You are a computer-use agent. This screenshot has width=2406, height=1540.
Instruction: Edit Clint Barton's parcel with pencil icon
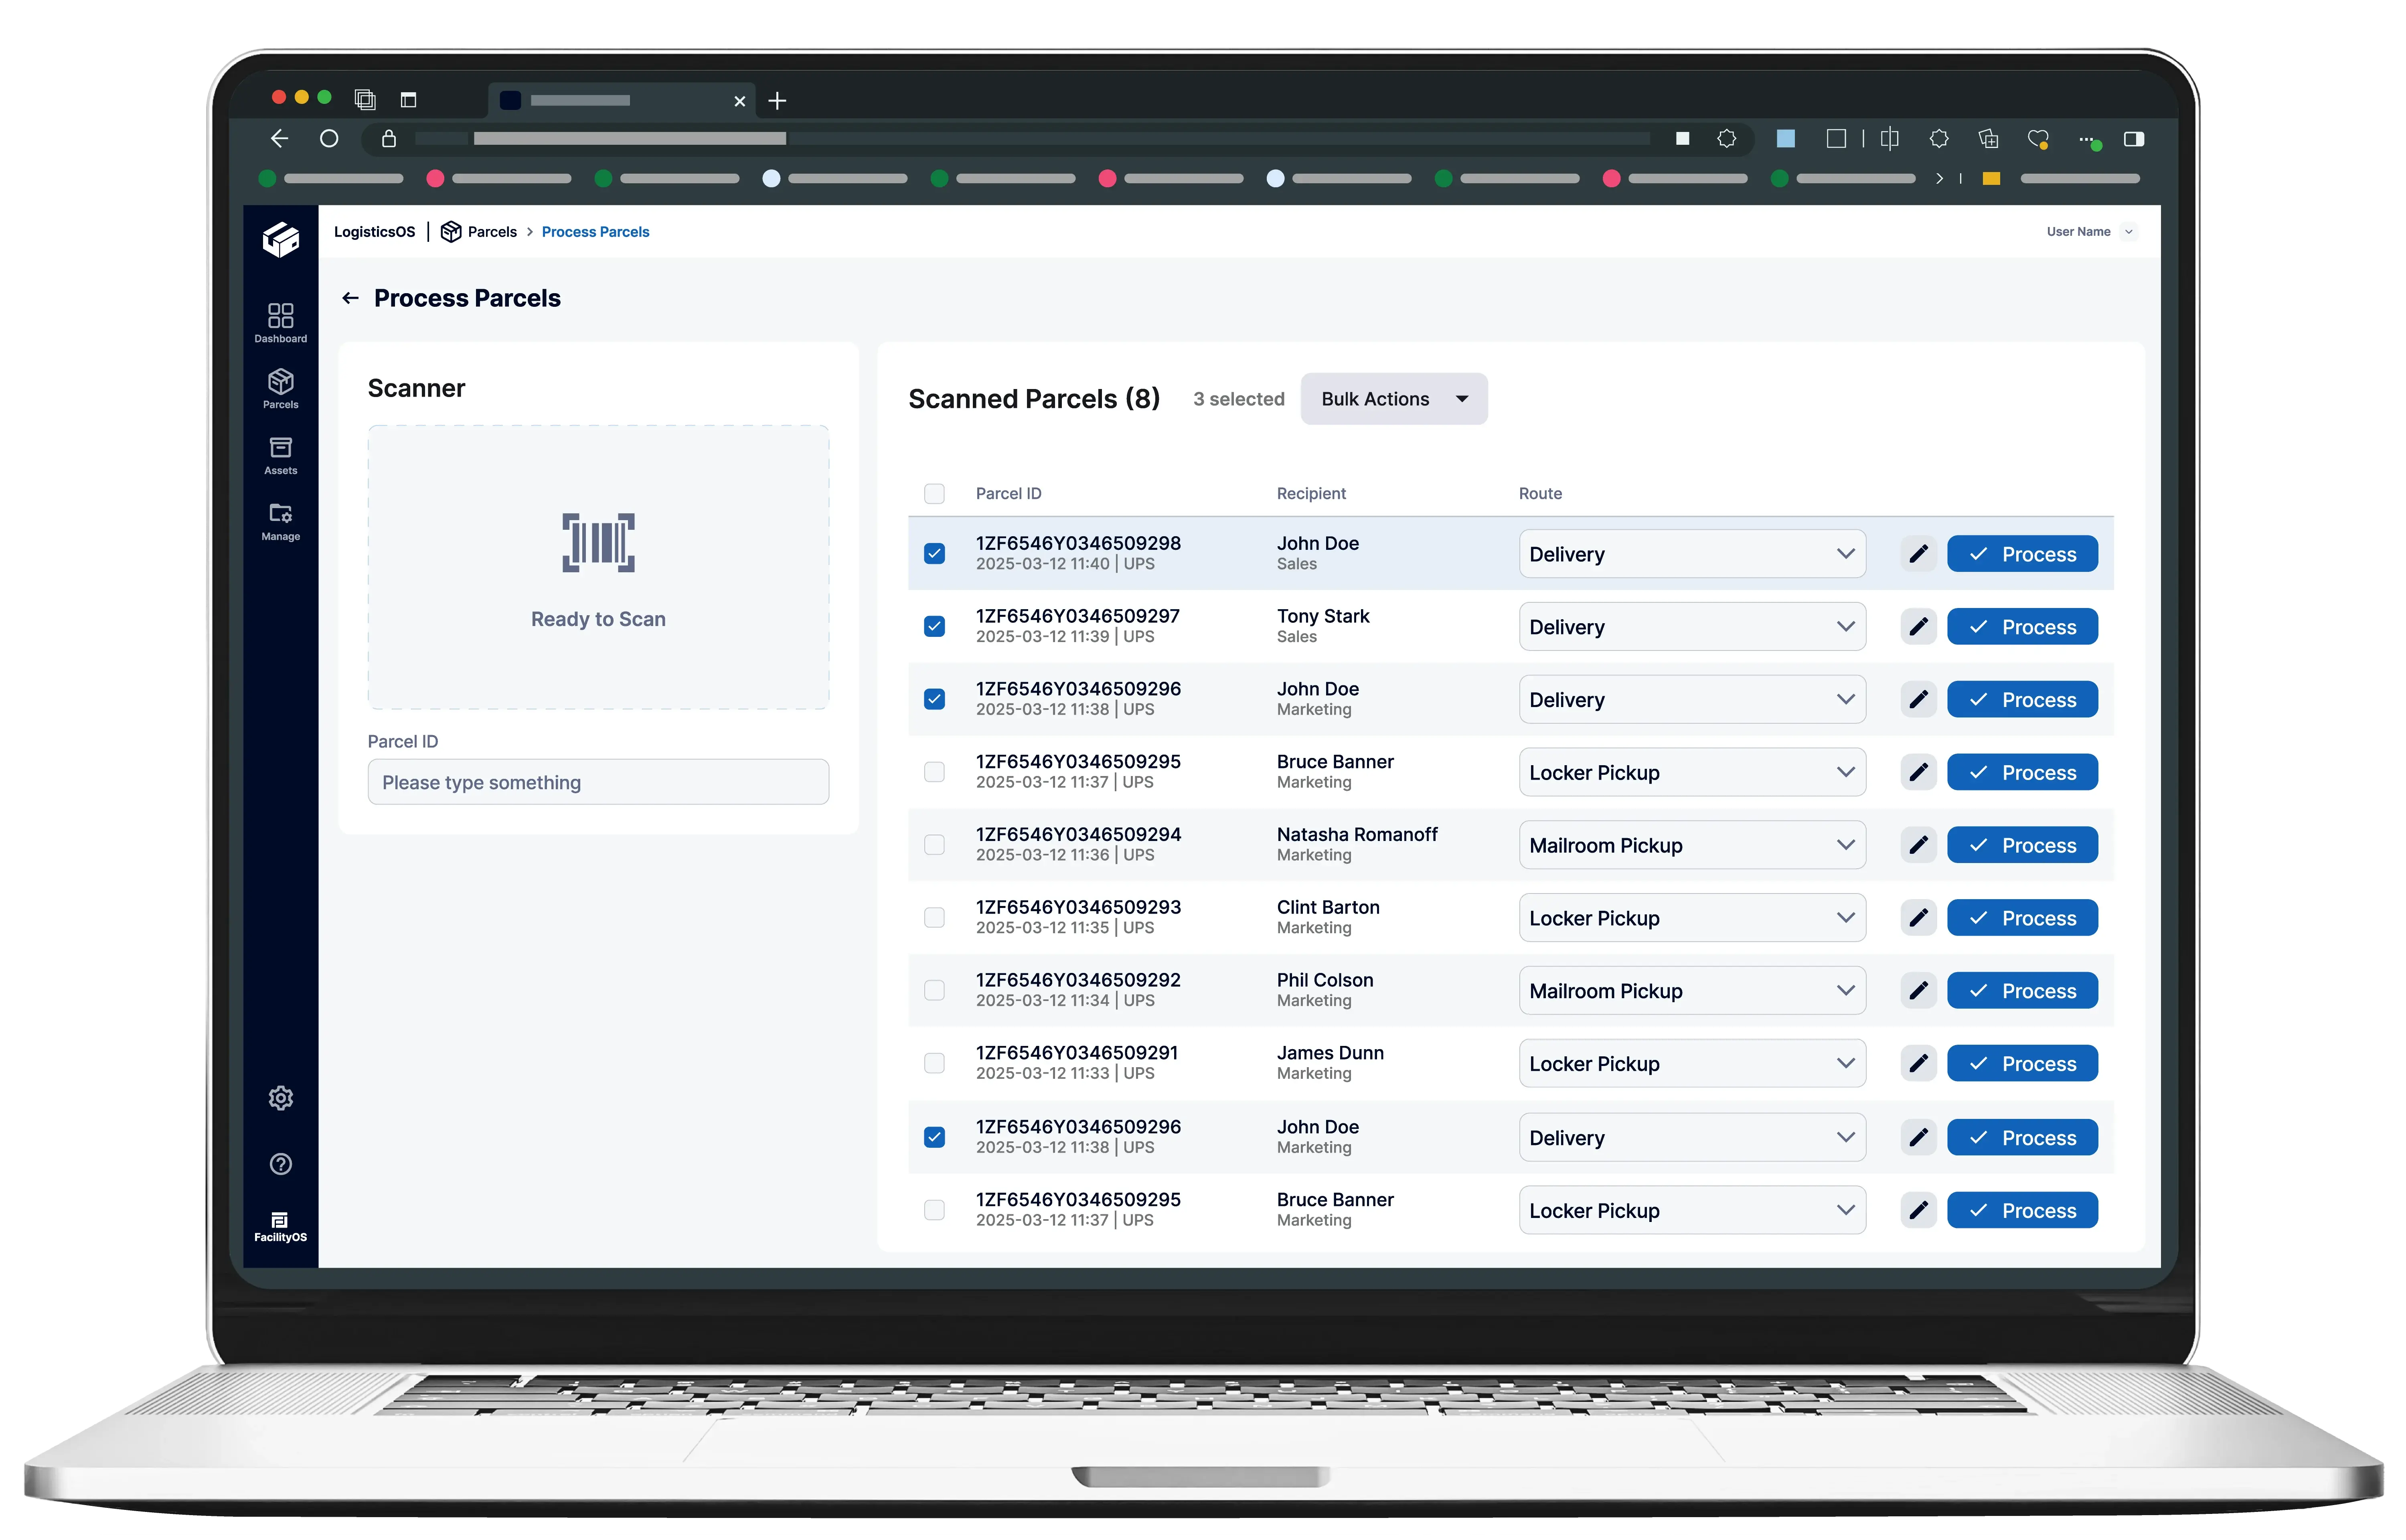pyautogui.click(x=1918, y=918)
